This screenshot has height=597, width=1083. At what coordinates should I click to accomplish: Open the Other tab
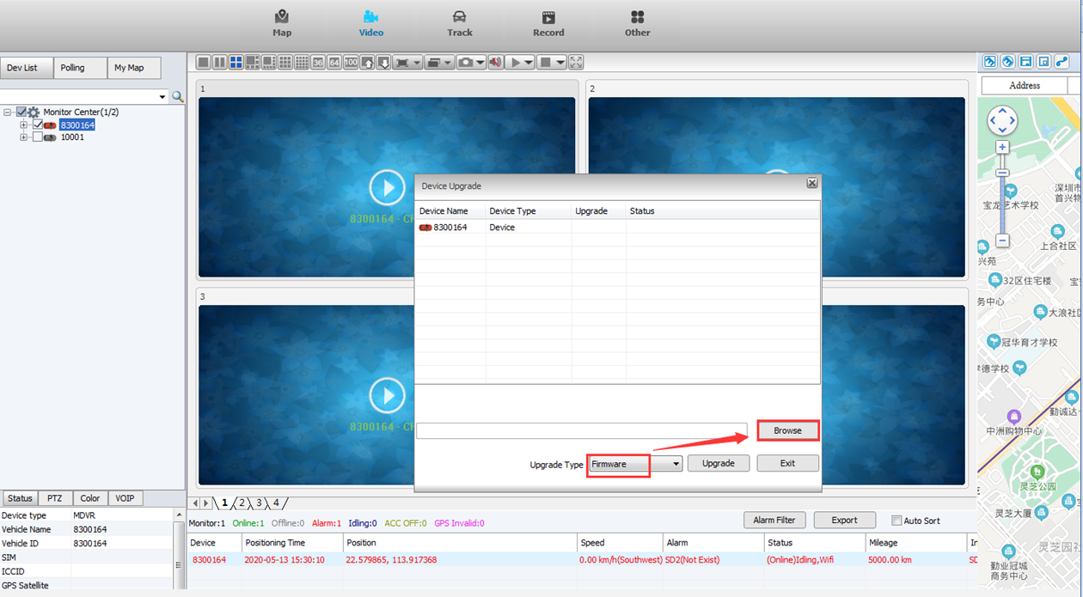(x=638, y=24)
